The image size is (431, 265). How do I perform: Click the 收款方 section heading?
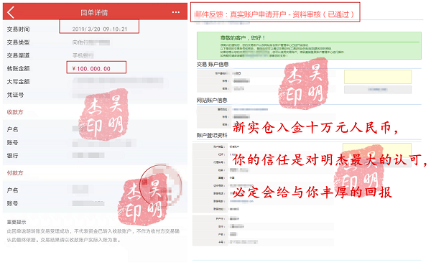(15, 112)
